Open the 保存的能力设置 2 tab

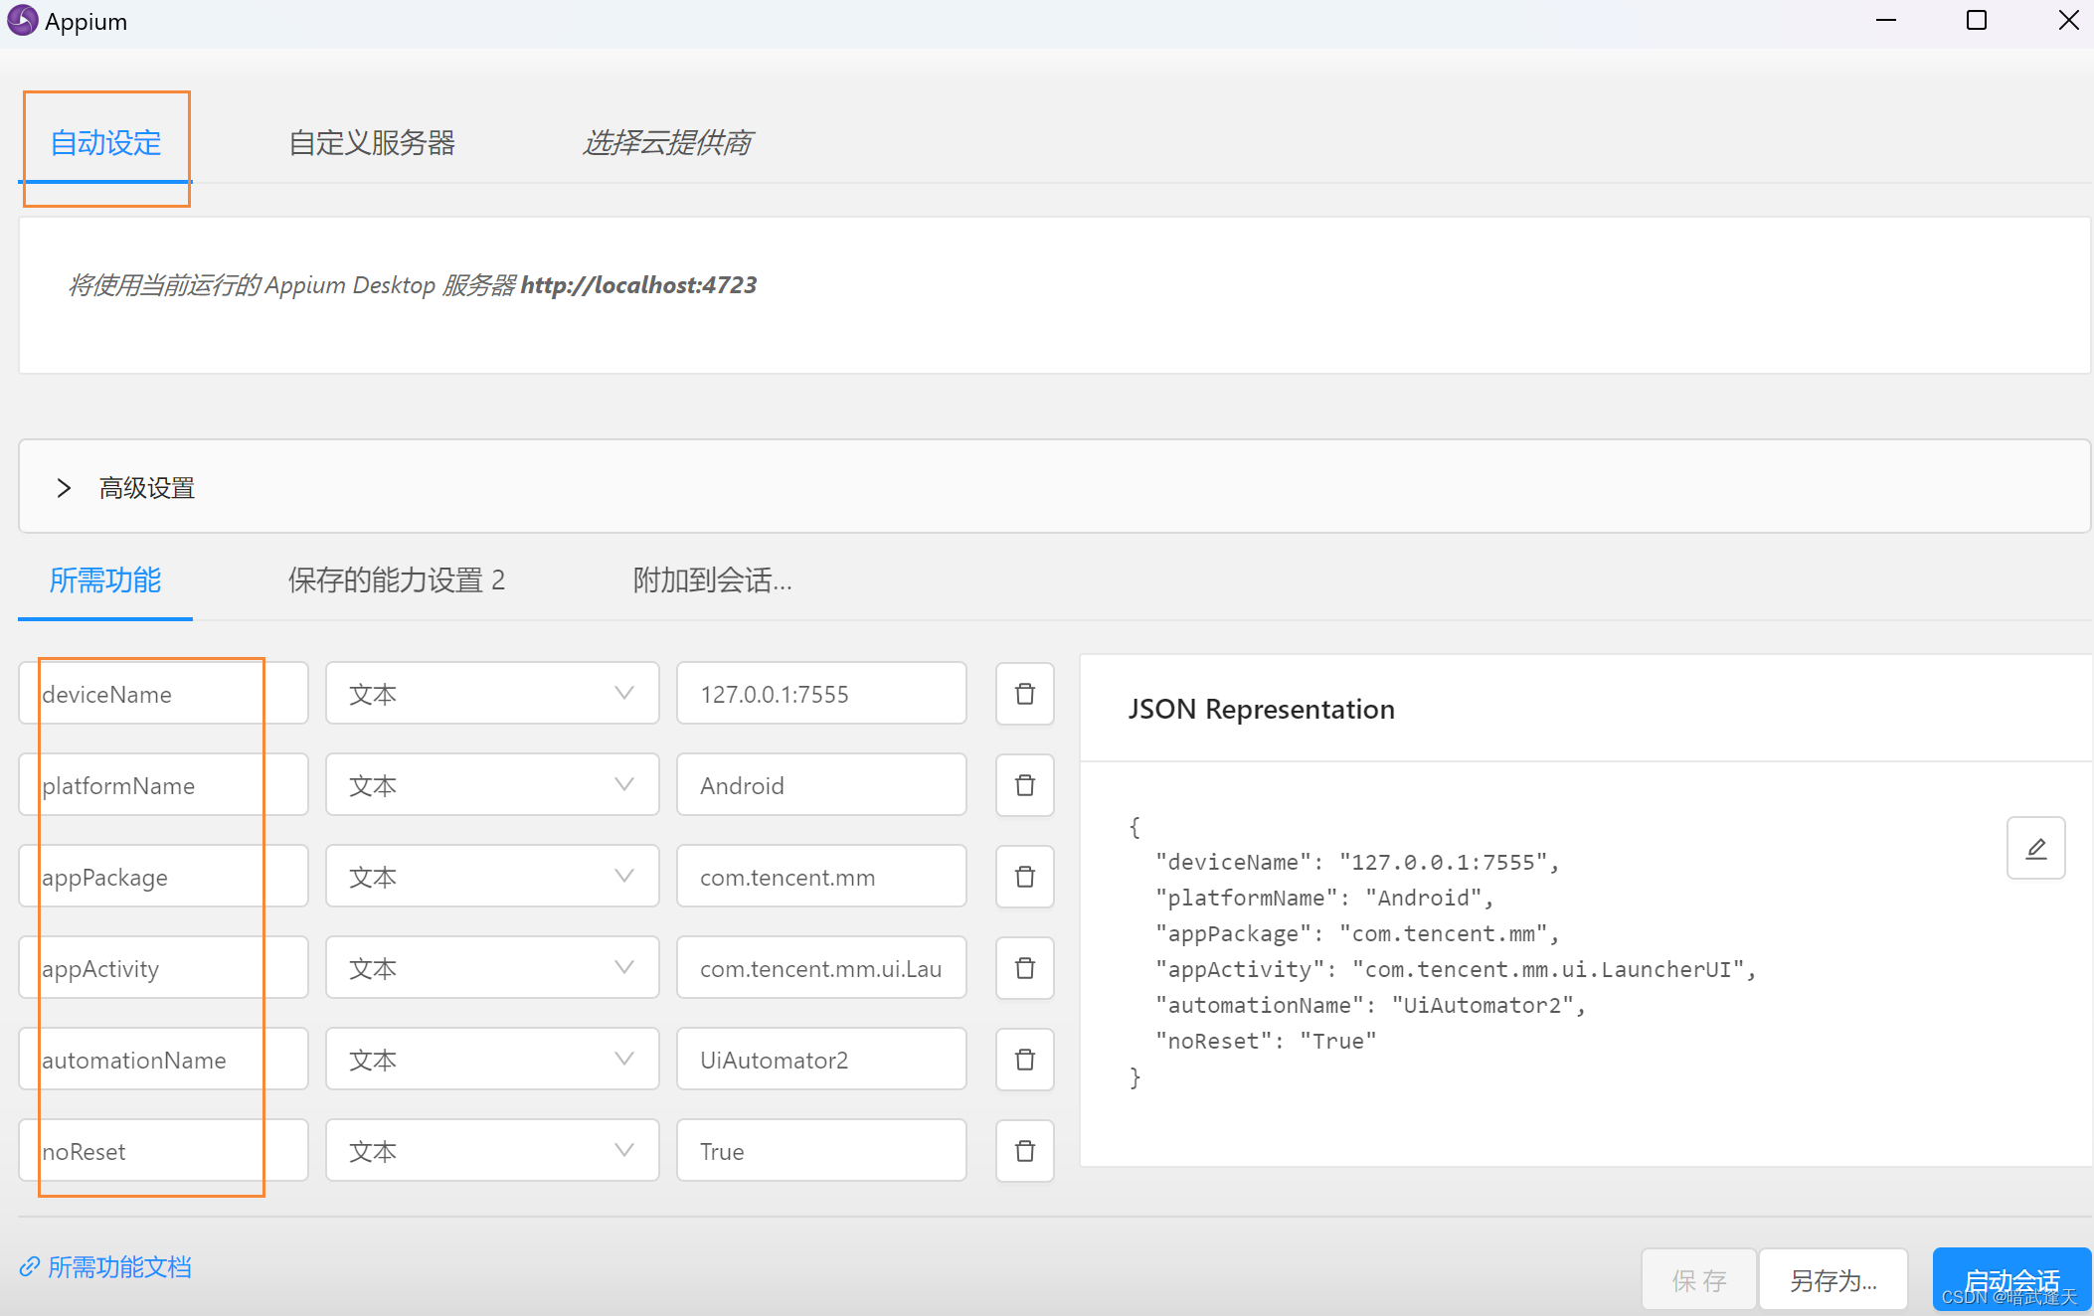(x=397, y=580)
